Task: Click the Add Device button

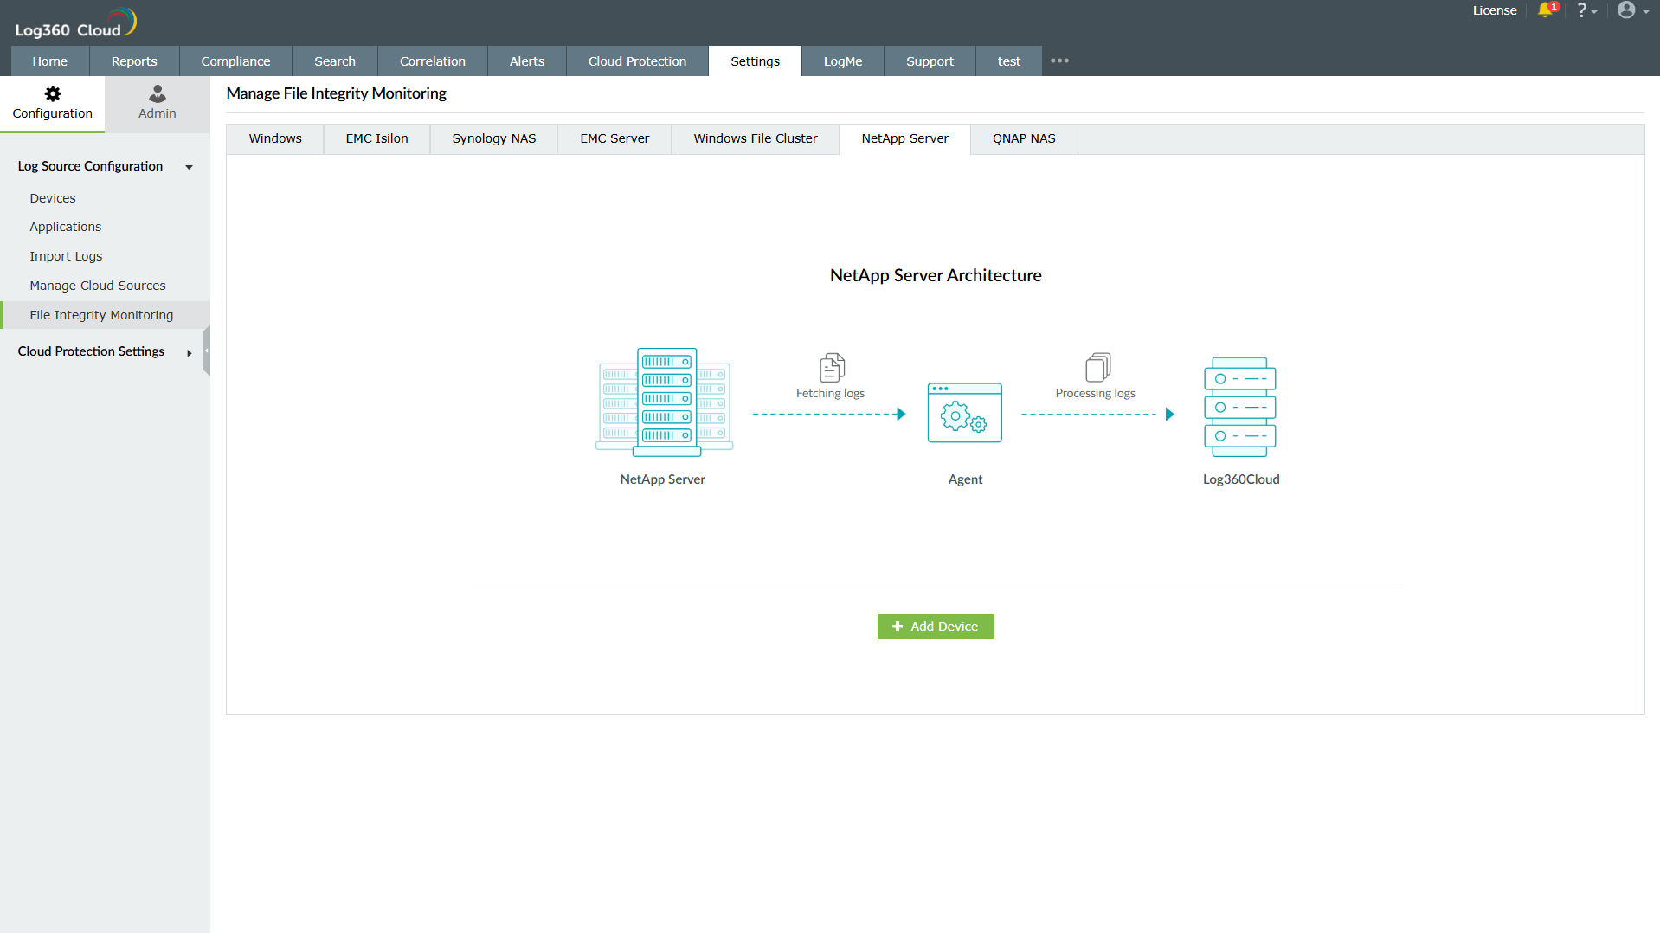Action: [936, 627]
